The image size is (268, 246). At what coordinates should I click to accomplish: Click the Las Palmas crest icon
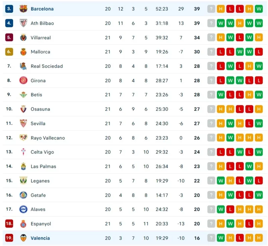point(23,166)
